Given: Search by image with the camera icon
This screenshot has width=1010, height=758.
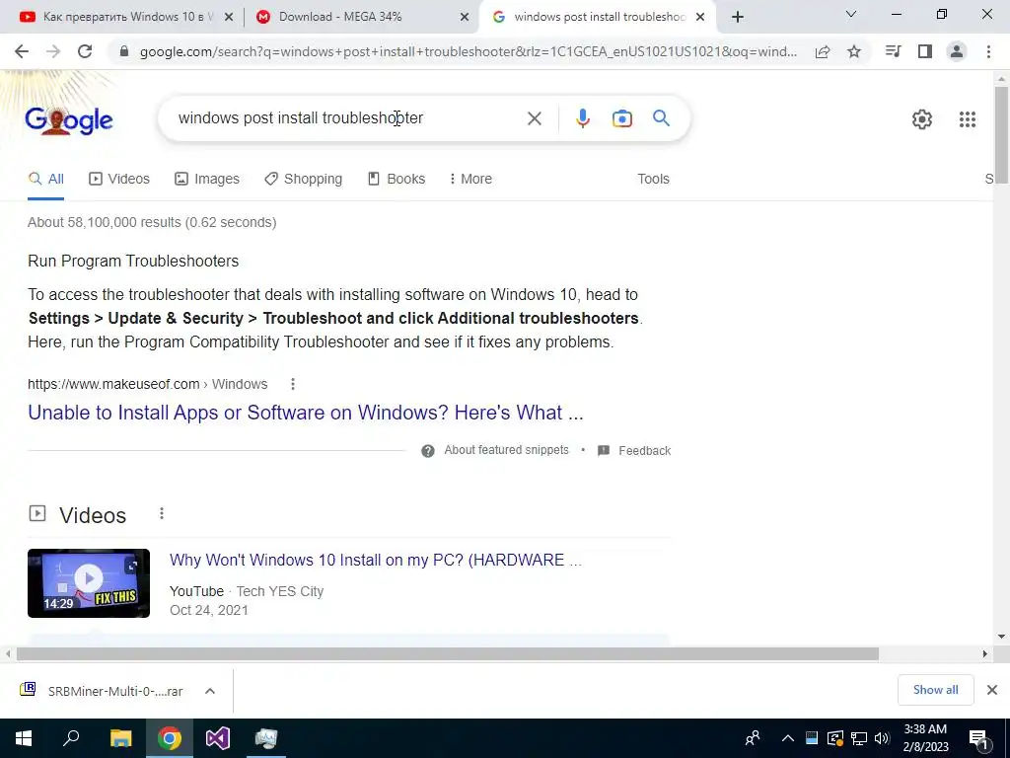Looking at the screenshot, I should (622, 118).
